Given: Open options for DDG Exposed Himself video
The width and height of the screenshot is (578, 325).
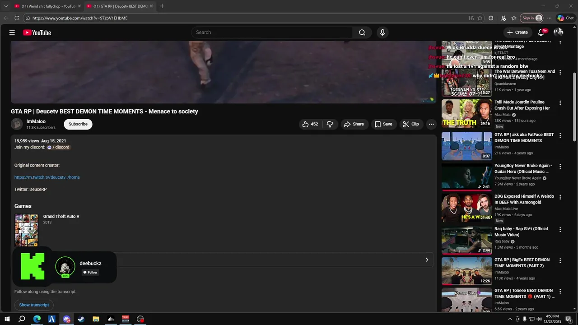Looking at the screenshot, I should [560, 197].
